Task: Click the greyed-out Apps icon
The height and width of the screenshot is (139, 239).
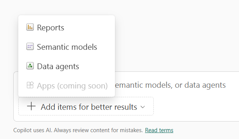Action: pyautogui.click(x=30, y=85)
